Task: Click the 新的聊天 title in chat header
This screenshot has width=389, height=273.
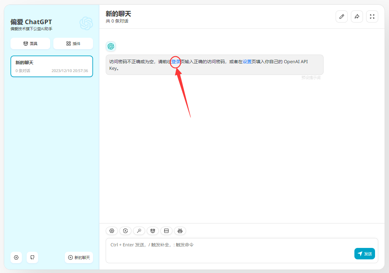Action: pyautogui.click(x=118, y=14)
